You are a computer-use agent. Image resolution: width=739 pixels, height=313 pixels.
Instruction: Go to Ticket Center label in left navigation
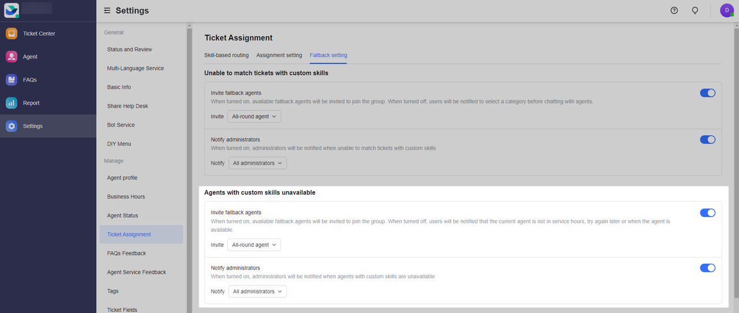tap(39, 33)
